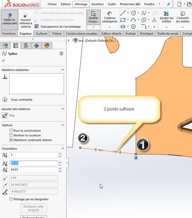Open the DisplayManager appearance tab icon

(47, 45)
